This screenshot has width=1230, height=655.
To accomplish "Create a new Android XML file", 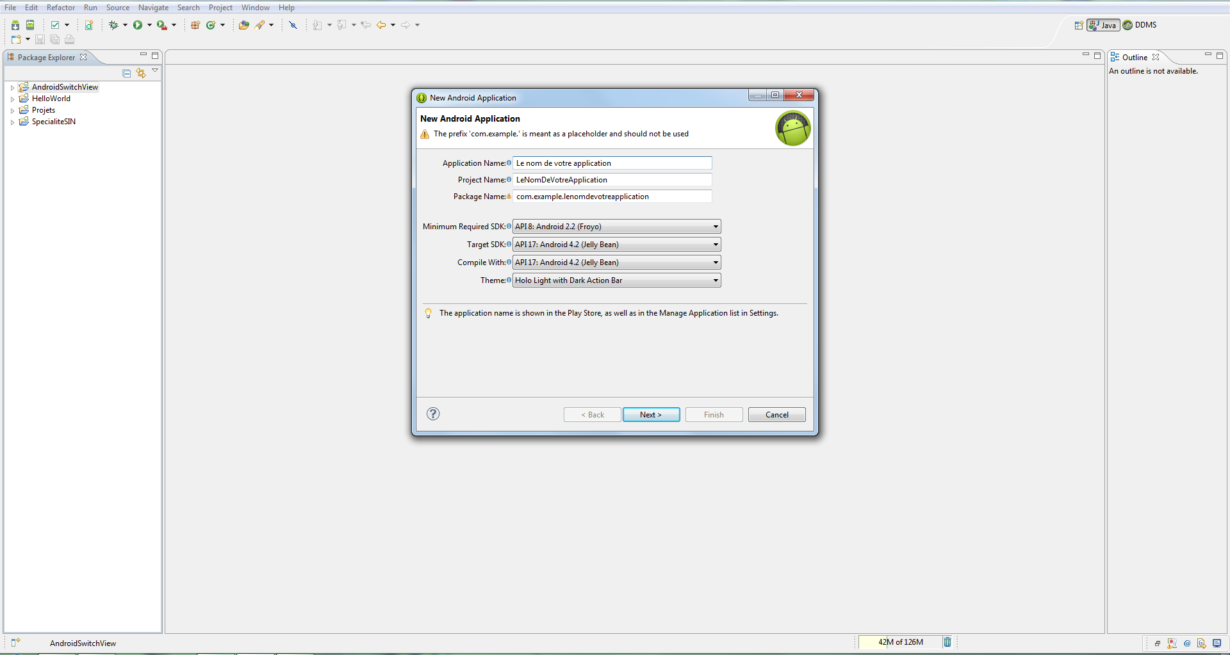I will 89,25.
